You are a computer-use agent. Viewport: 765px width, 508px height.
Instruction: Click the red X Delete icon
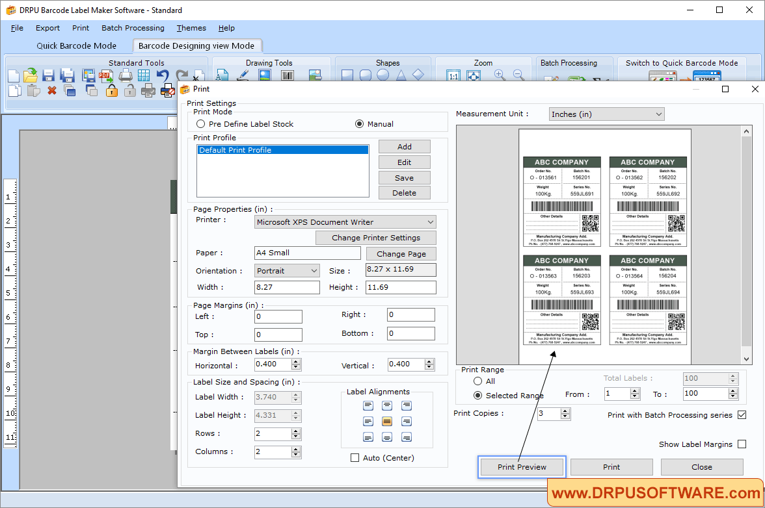[x=52, y=90]
